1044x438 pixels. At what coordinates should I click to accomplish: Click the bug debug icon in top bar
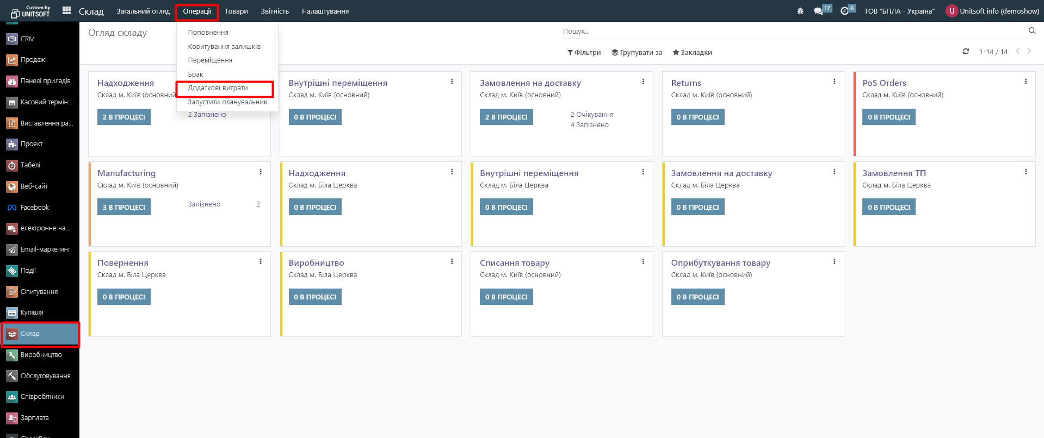pyautogui.click(x=800, y=11)
